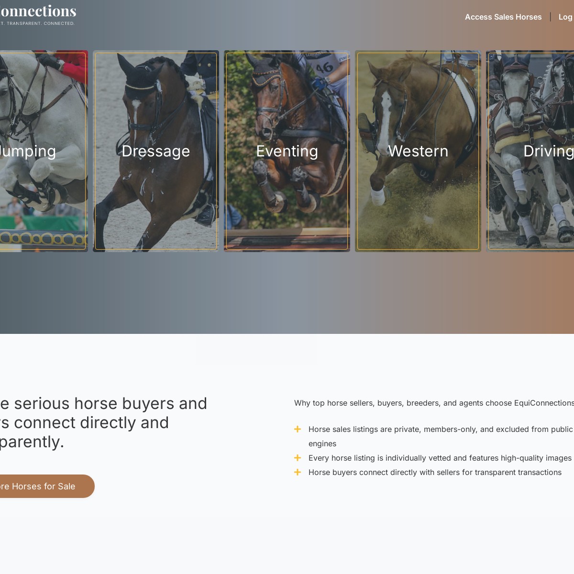The height and width of the screenshot is (574, 574).
Task: Click the 'Transparent. Connected.' tagline
Action: coord(37,23)
